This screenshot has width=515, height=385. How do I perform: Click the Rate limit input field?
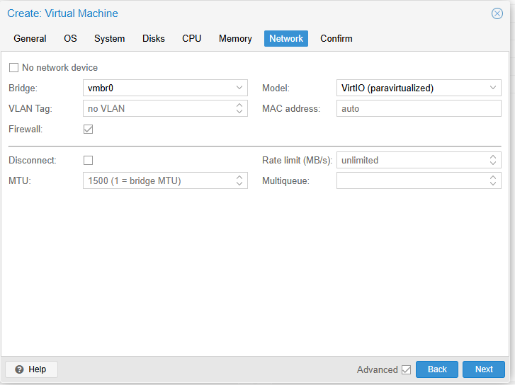[411, 160]
